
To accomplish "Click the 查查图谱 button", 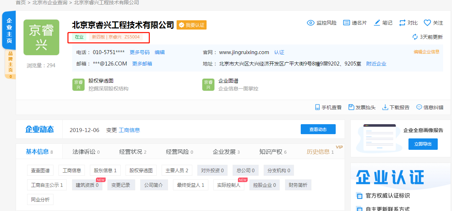I will [40, 170].
